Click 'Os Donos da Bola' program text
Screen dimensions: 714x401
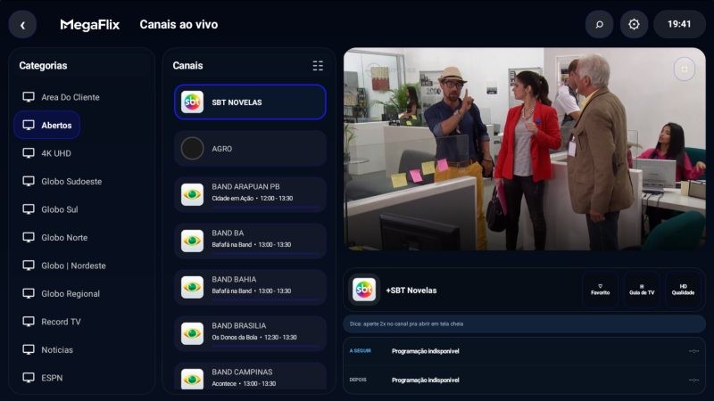click(235, 338)
